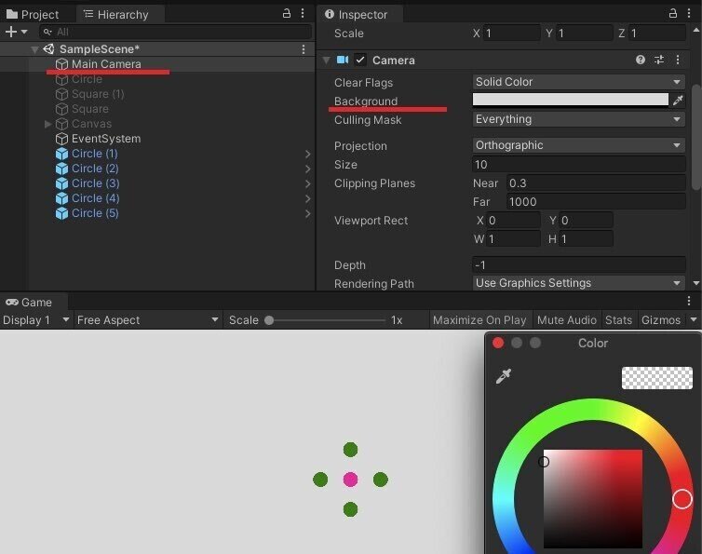The height and width of the screenshot is (554, 702).
Task: Toggle the Camera component enabled checkbox
Action: [x=360, y=60]
